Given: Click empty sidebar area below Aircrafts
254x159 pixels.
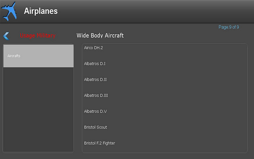Looking at the screenshot, I should click(x=38, y=109).
